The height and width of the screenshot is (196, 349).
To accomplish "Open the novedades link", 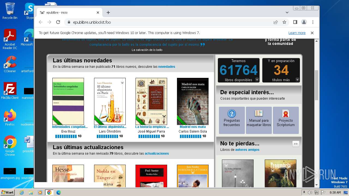I will coord(167,67).
